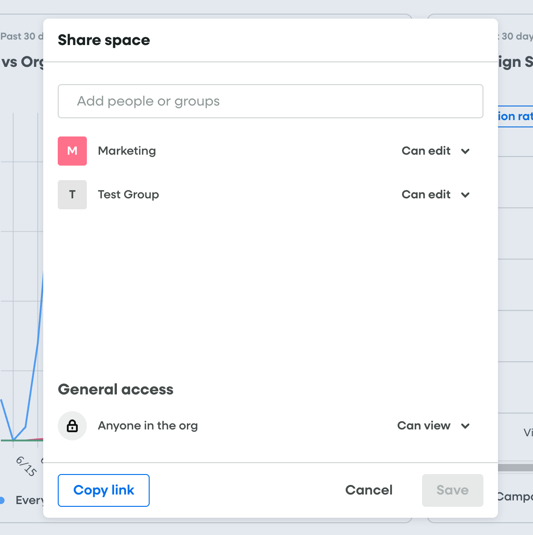
Task: Click the Test Group avatar icon
Action: coord(72,195)
